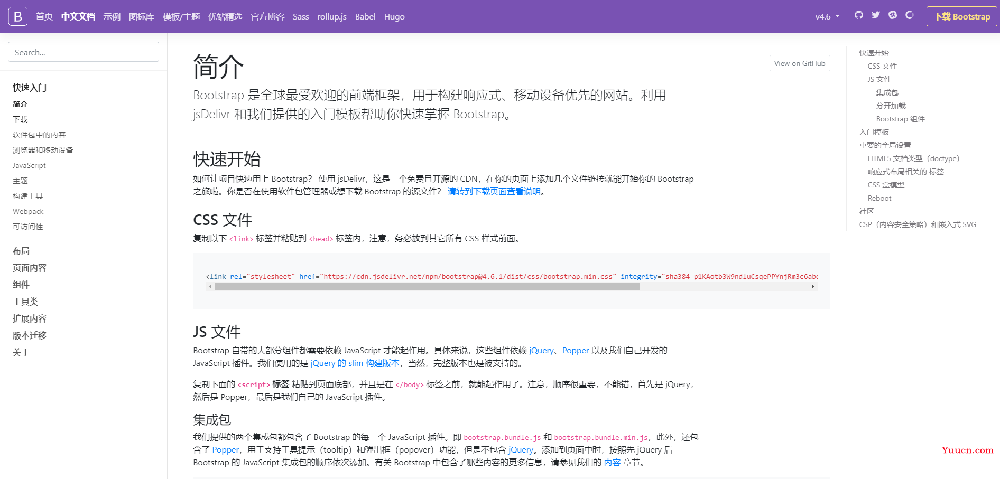Open 示例 in the navbar
This screenshot has width=1000, height=479.
tap(112, 16)
